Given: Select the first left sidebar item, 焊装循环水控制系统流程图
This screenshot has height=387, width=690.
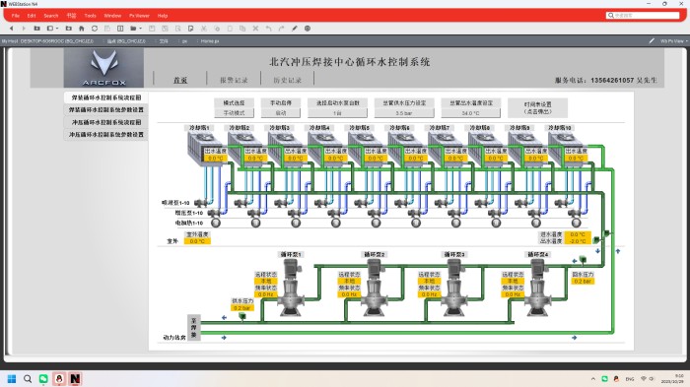Looking at the screenshot, I should pos(106,97).
